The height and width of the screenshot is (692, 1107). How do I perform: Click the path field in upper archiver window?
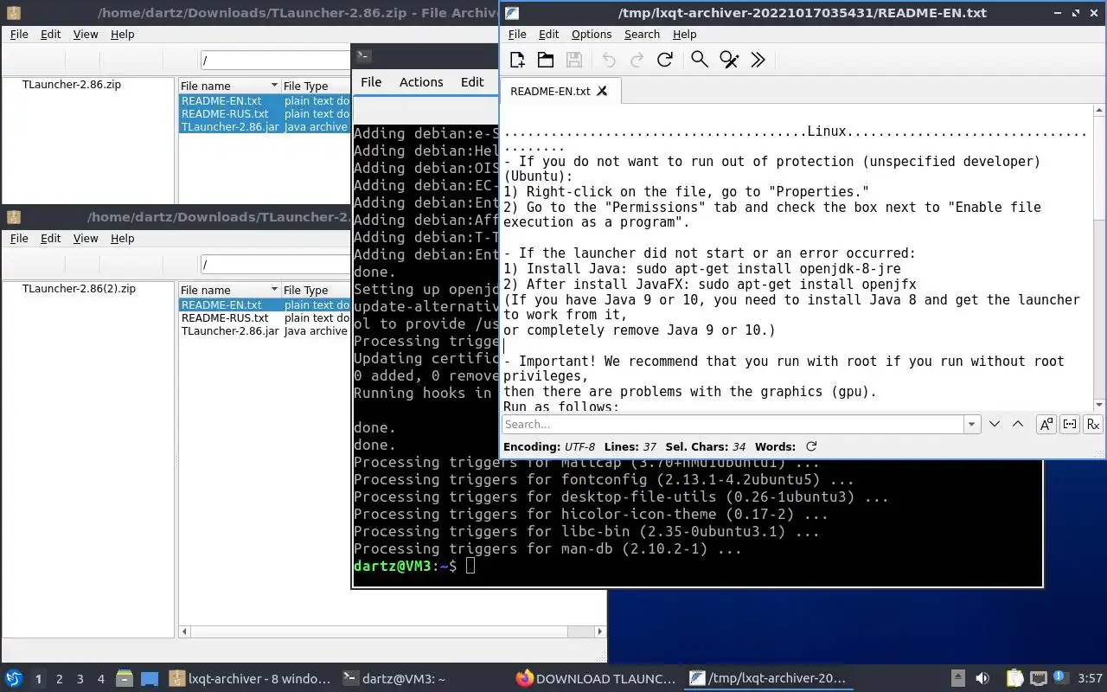coord(275,61)
